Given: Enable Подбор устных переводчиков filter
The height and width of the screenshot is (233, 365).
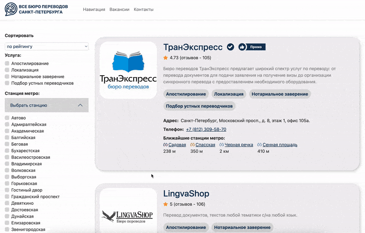Looking at the screenshot, I should coord(7,83).
